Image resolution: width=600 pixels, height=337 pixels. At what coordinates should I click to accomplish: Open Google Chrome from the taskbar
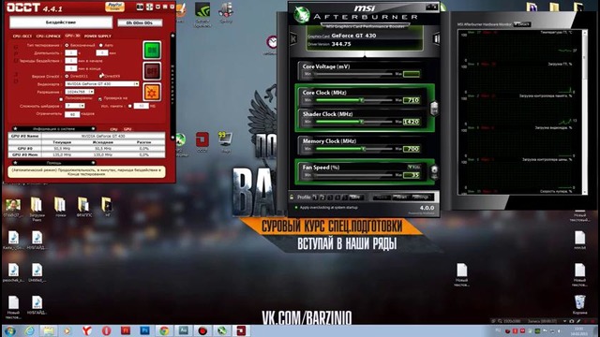[x=164, y=330]
